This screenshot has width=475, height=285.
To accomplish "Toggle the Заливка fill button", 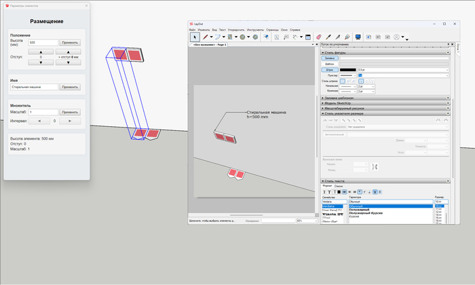I will click(x=329, y=58).
